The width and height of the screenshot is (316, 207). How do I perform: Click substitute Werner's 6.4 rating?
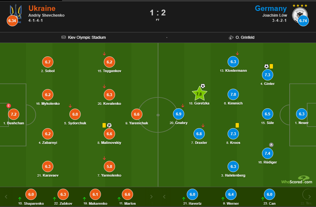[x=231, y=194]
